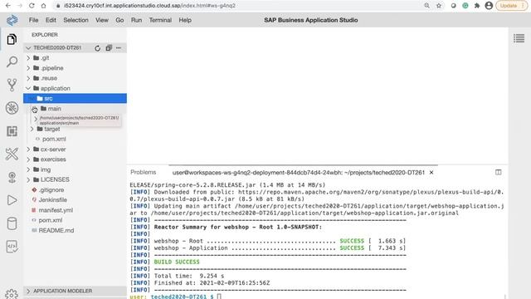The height and width of the screenshot is (299, 531).
Task: Open the root pom.xml file
Action: [x=75, y=220]
